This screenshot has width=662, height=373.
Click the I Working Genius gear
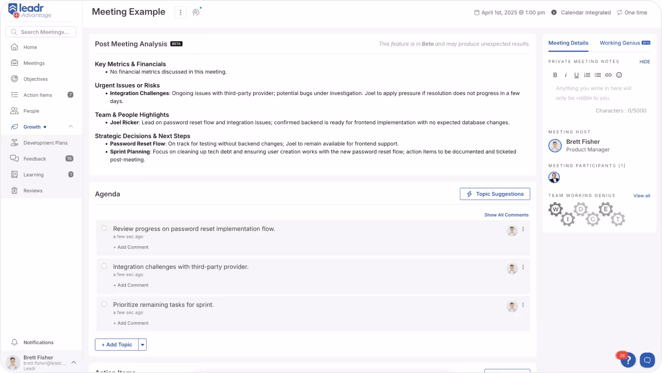point(568,219)
